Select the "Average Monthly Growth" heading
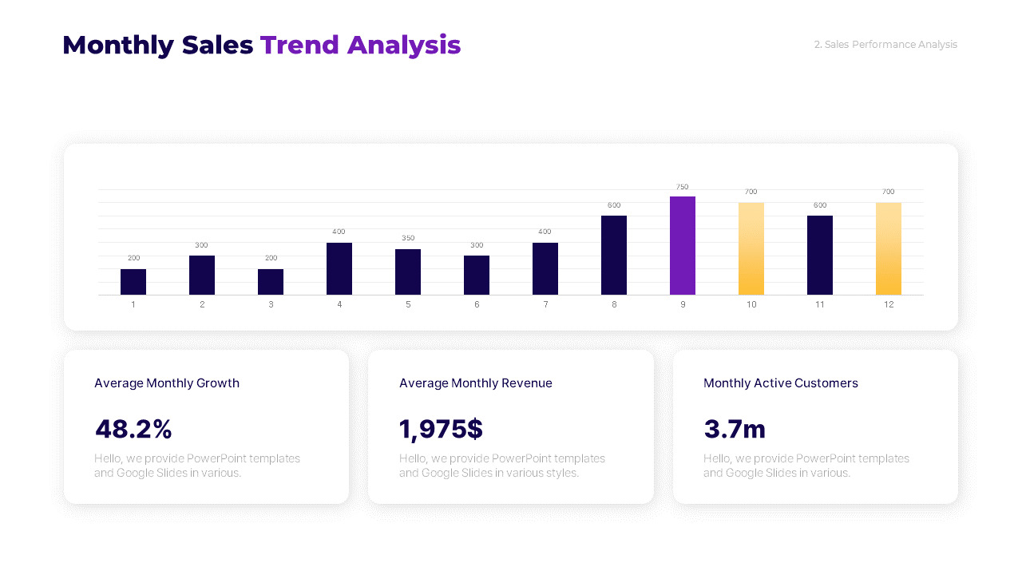 click(167, 383)
